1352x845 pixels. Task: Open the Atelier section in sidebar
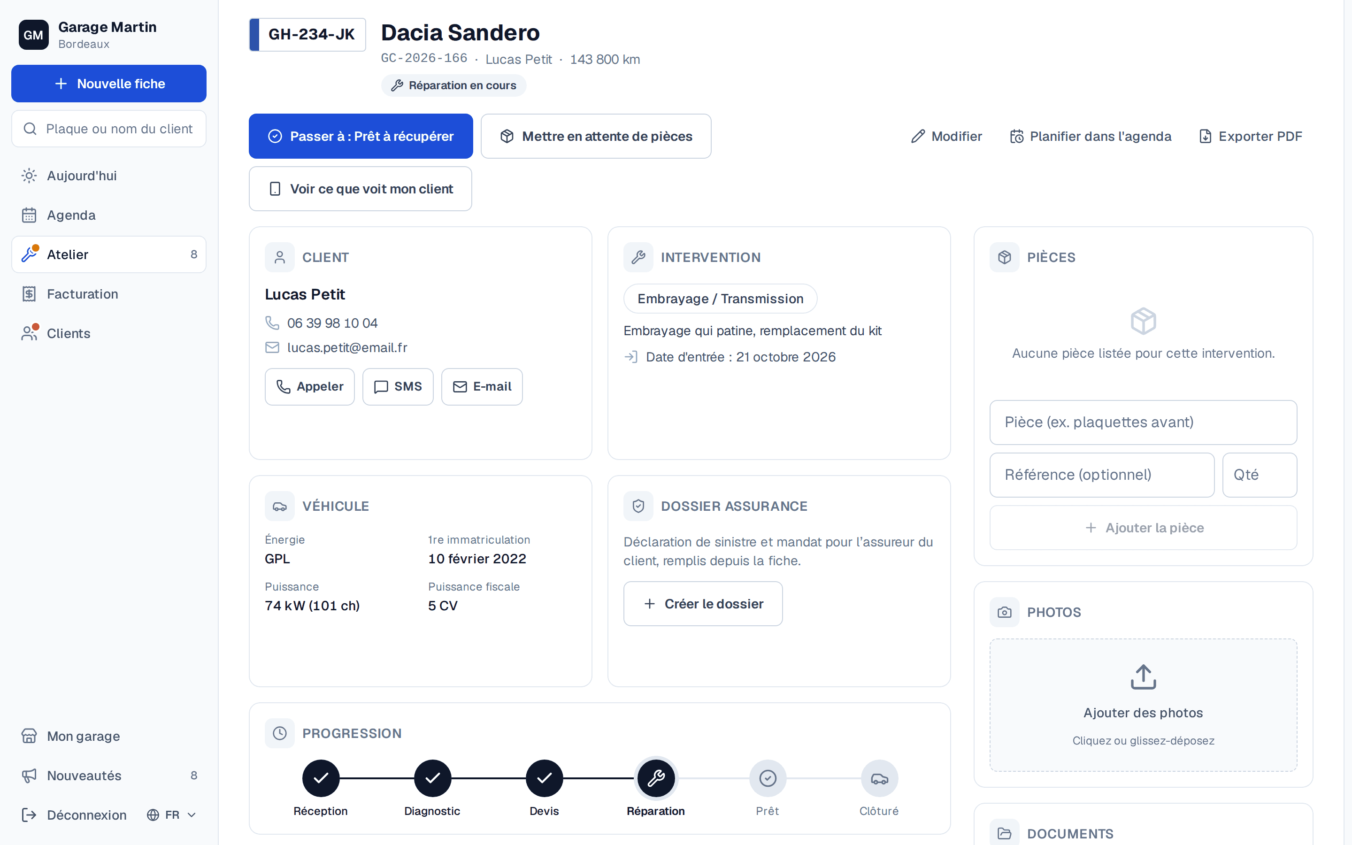(109, 254)
